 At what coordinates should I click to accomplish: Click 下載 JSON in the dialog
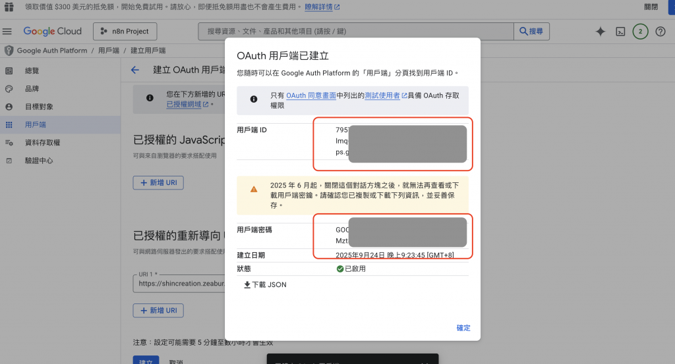point(265,284)
